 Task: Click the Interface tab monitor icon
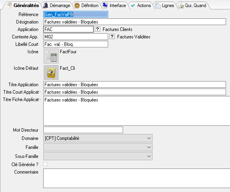[x=105, y=5]
